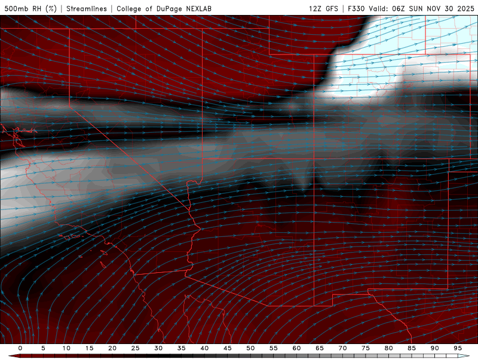Click the "0" colorbar scale label
The image size is (478, 359).
(x=20, y=348)
